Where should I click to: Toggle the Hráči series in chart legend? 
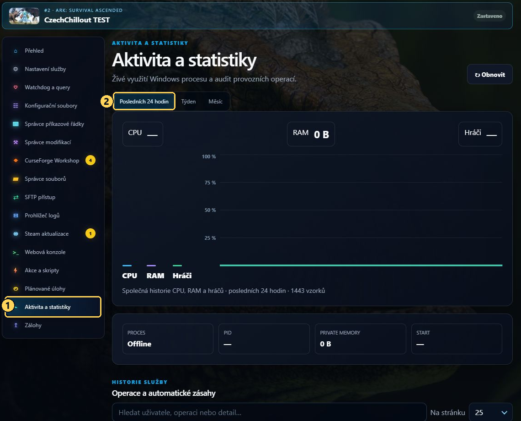(182, 272)
